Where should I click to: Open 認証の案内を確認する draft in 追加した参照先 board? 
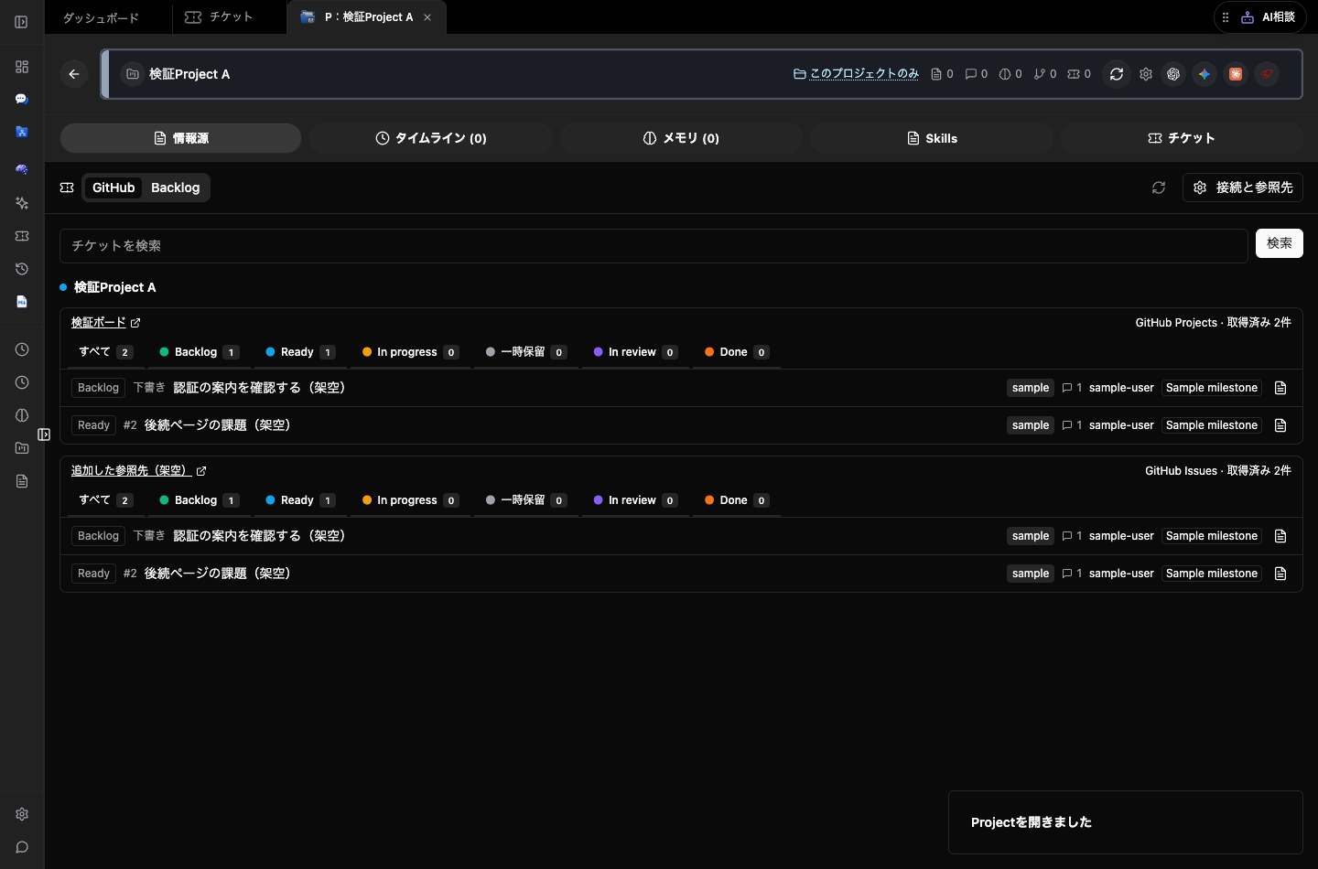[681, 536]
